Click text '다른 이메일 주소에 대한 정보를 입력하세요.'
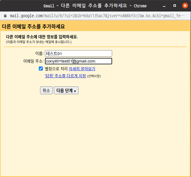The image size is (191, 177). pos(42,37)
